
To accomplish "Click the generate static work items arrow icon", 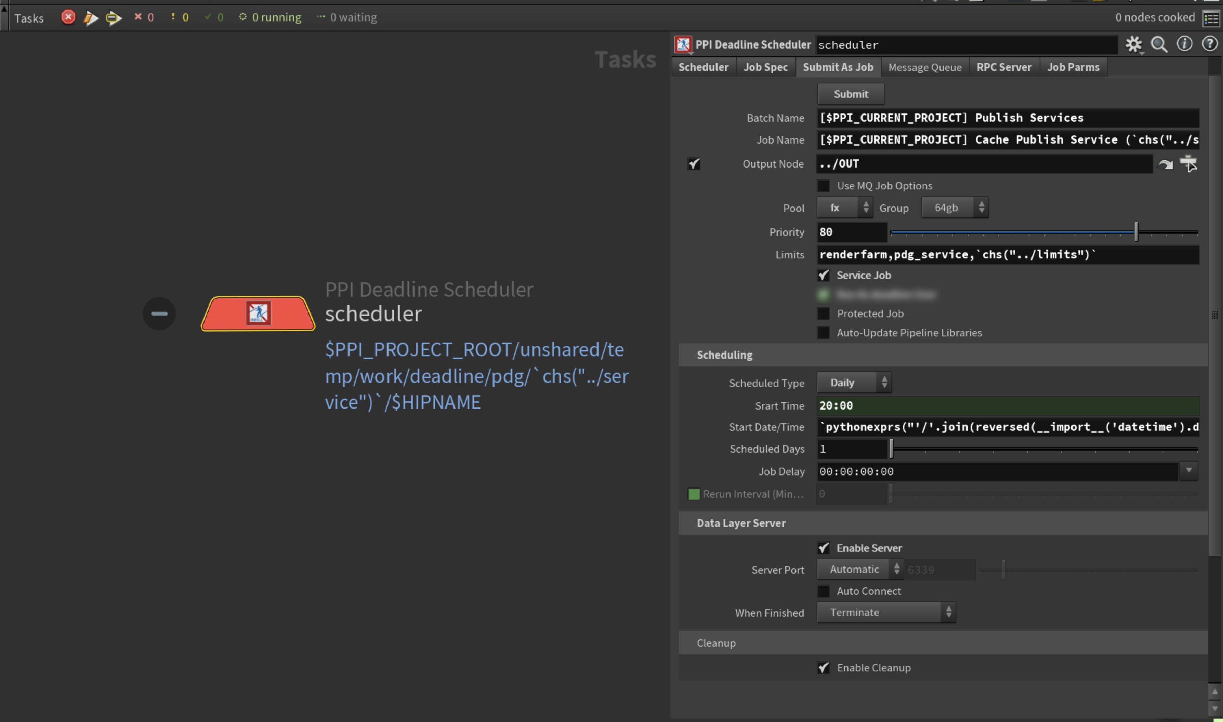I will [x=114, y=18].
